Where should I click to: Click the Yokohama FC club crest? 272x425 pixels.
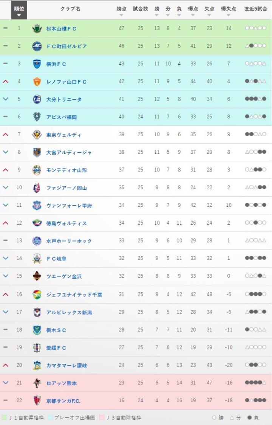[x=37, y=64]
